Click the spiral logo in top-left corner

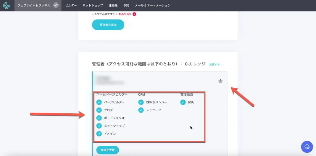[x=6, y=6]
